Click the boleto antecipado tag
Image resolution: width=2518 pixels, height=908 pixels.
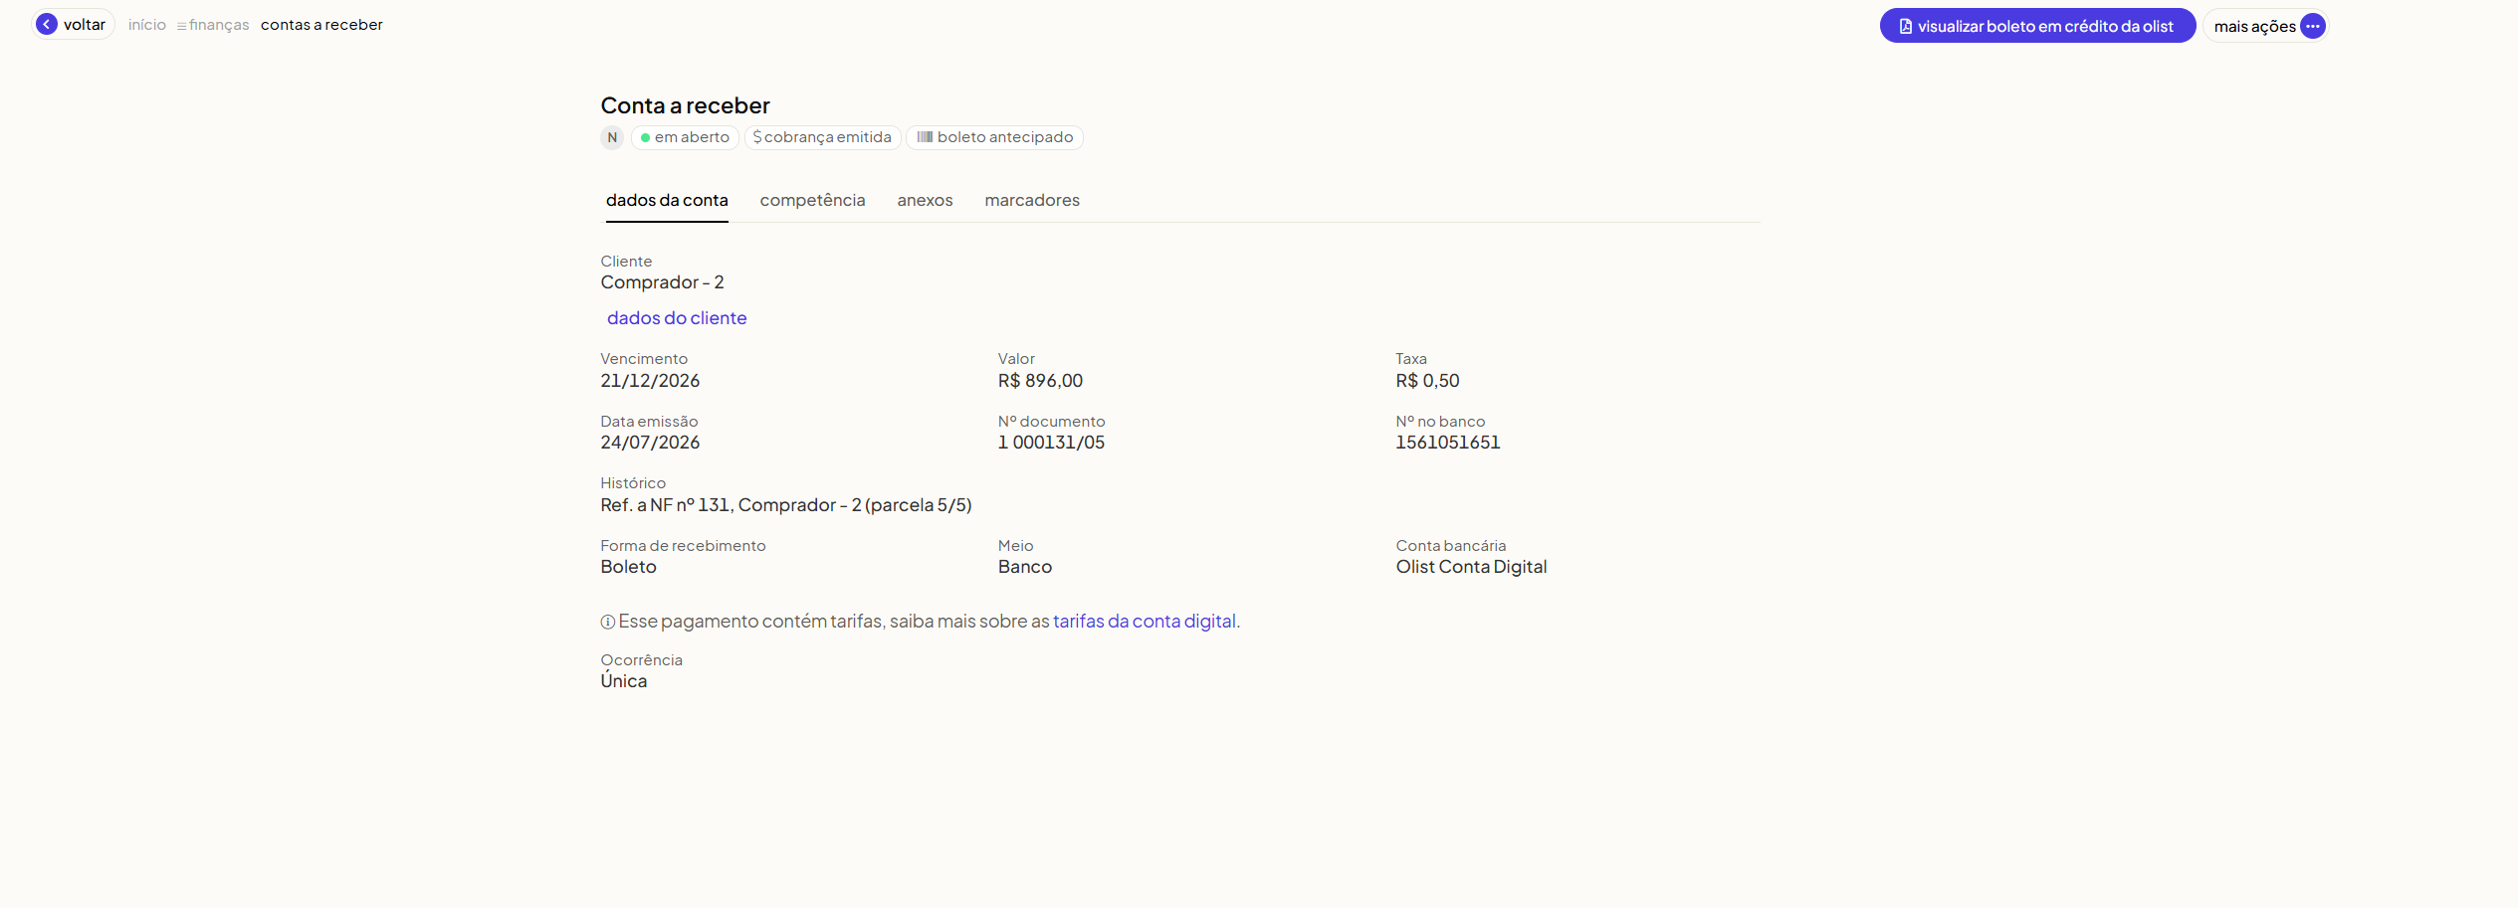tap(994, 137)
